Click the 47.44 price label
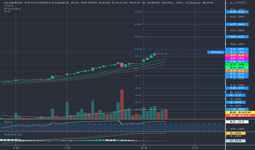 [237, 24]
